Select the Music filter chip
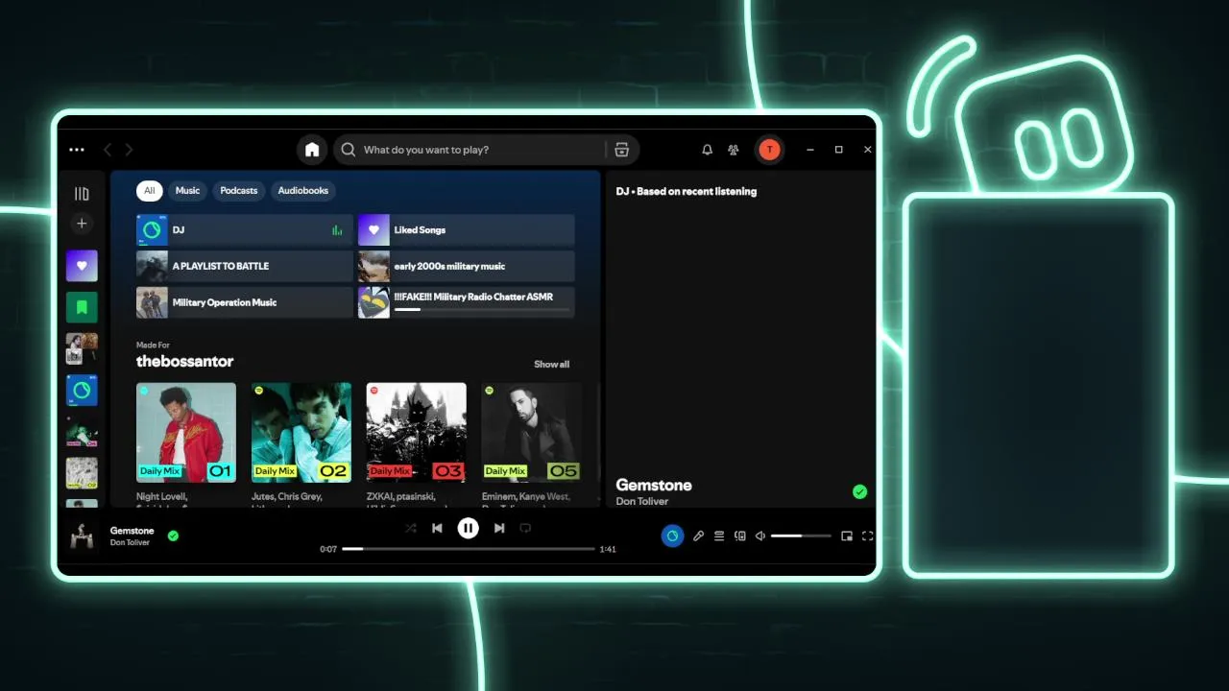This screenshot has width=1229, height=691. (187, 191)
